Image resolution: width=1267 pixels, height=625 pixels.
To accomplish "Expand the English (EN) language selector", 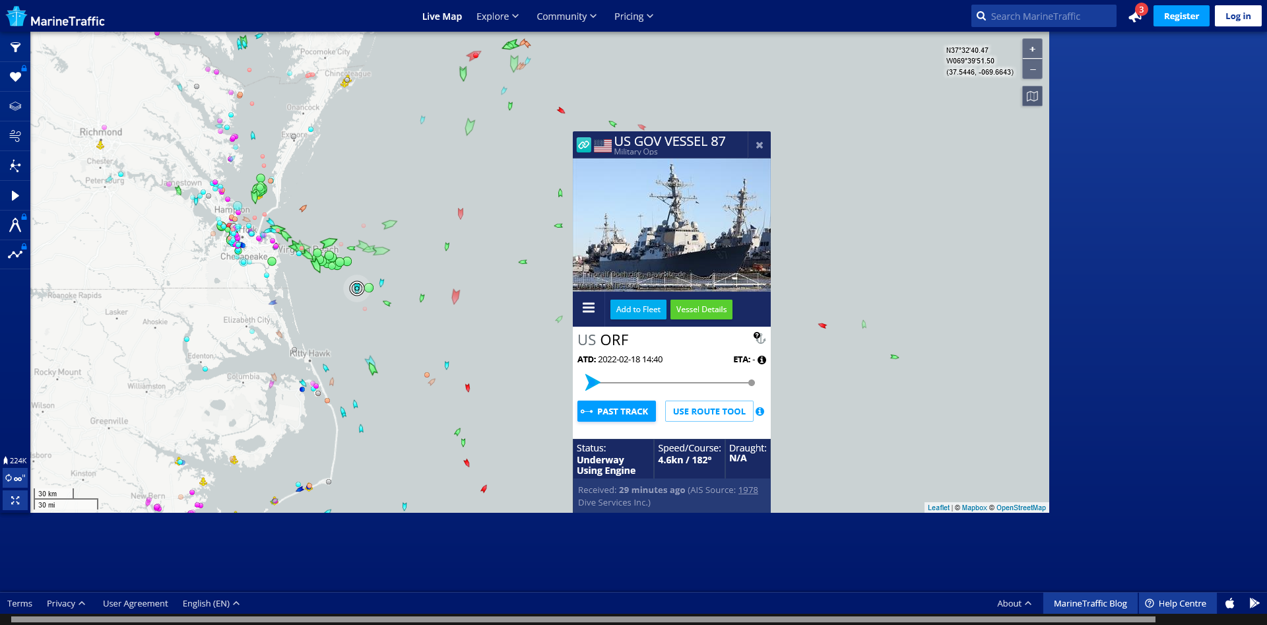I will pyautogui.click(x=211, y=603).
